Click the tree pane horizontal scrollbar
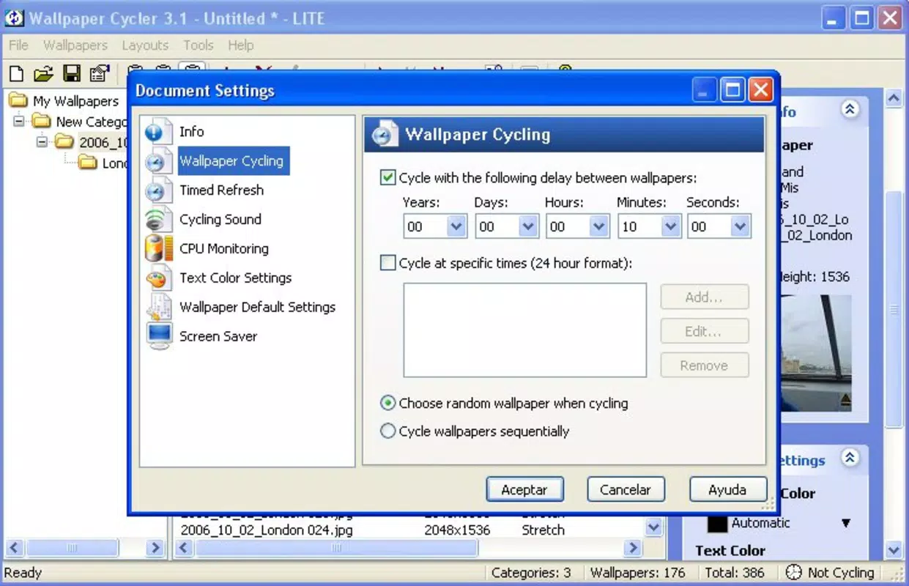The image size is (909, 586). point(85,547)
